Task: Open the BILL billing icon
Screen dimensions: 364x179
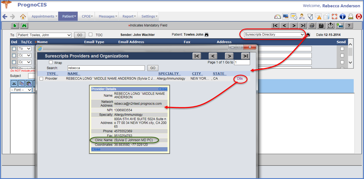Action: point(286,16)
